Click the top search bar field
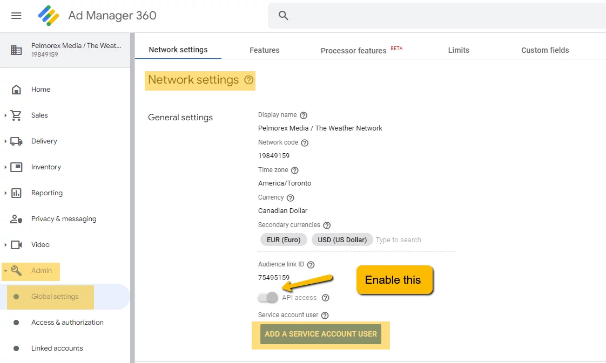This screenshot has height=363, width=606. tap(437, 16)
